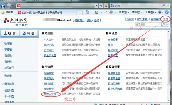This screenshot has height=105, width=172.
Task: Click the blue icon at command bar end
Action: [167, 12]
